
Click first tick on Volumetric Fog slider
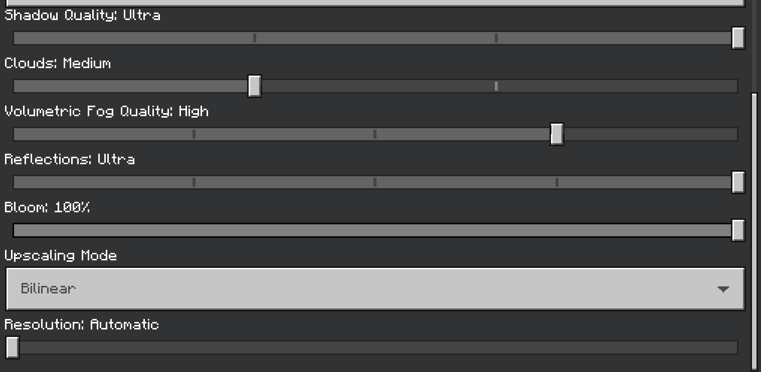tap(194, 134)
